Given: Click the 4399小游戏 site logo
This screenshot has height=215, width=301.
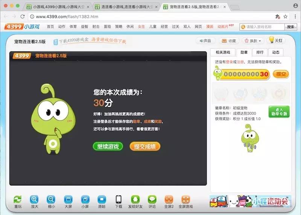Looking at the screenshot, I should pyautogui.click(x=22, y=26).
